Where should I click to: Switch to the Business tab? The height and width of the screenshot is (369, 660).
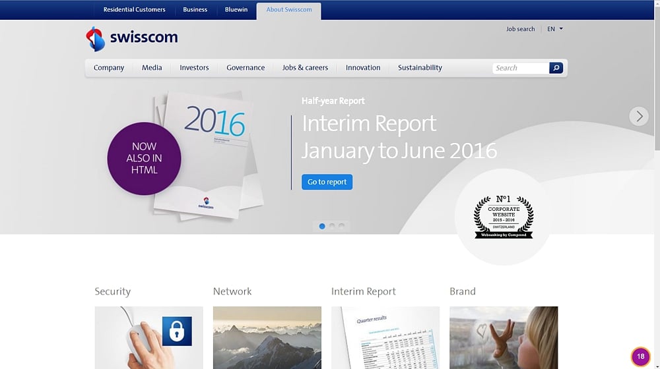(195, 10)
